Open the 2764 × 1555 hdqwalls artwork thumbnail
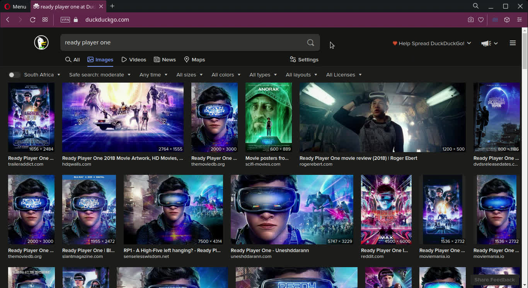 [123, 117]
